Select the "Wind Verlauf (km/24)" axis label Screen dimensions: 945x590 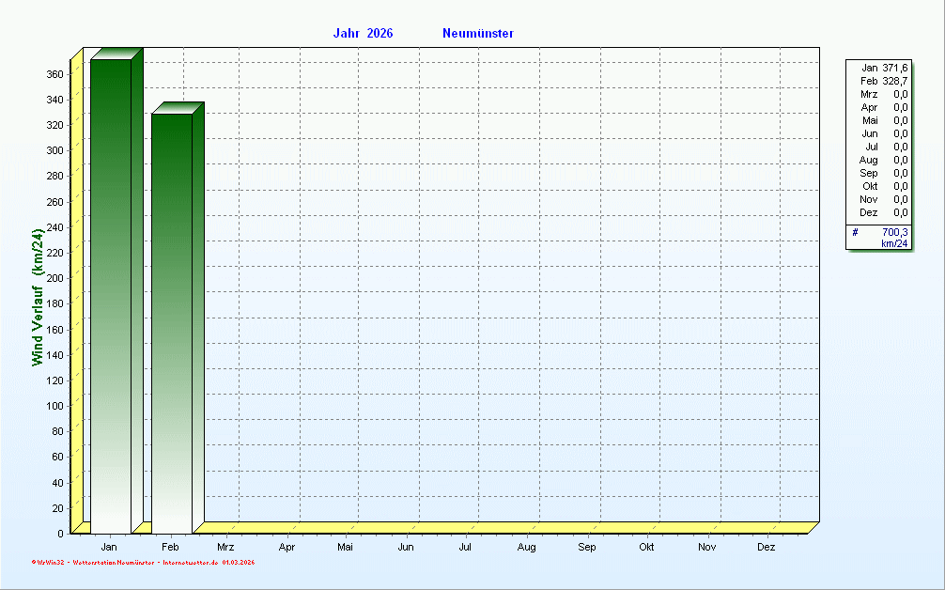[38, 297]
